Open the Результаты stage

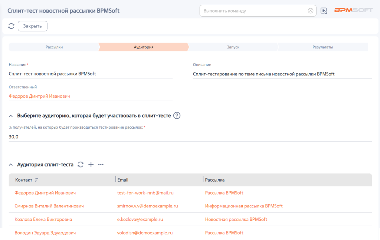[x=322, y=47]
